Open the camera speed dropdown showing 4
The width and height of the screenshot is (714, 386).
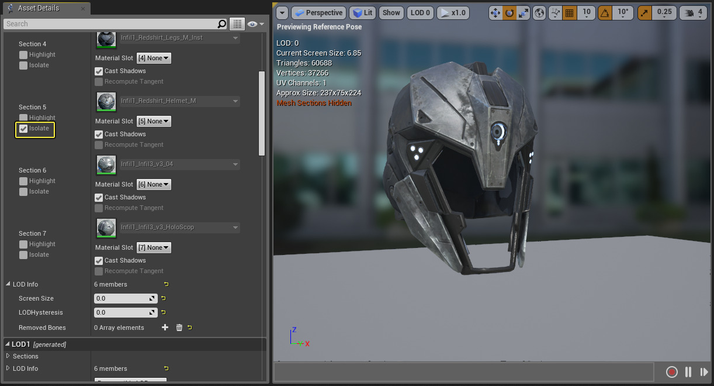tap(694, 12)
